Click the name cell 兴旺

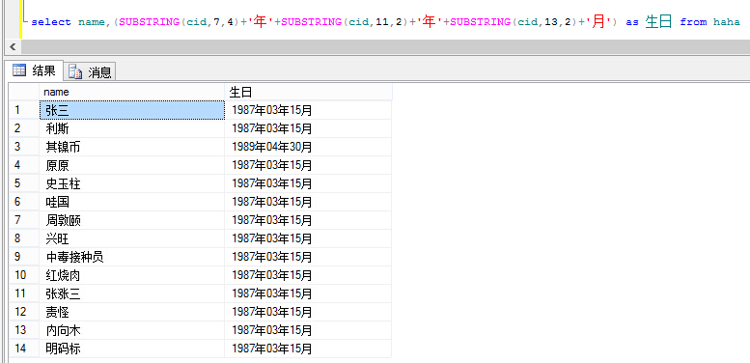131,238
